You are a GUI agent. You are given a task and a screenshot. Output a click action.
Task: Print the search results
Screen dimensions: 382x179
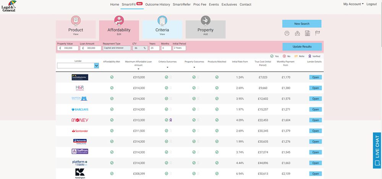[x=287, y=33]
